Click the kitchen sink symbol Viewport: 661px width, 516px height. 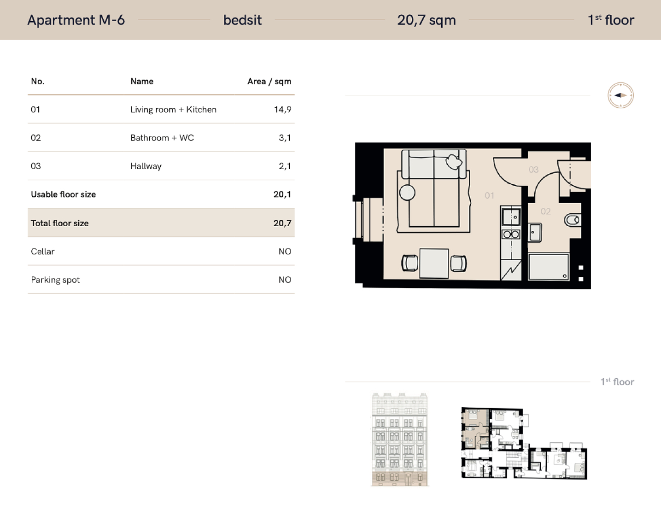pos(511,217)
